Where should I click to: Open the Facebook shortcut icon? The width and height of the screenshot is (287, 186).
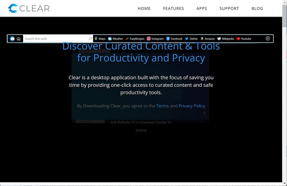tap(168, 39)
